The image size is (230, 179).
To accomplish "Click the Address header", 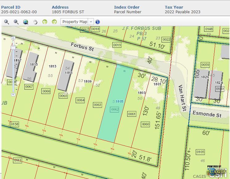I will [x=60, y=7].
